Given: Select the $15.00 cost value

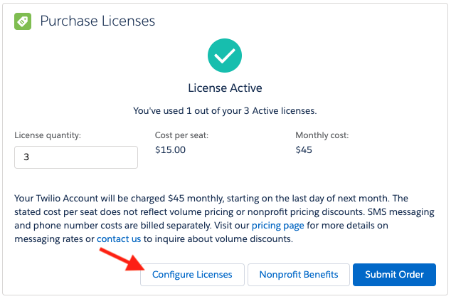Looking at the screenshot, I should pyautogui.click(x=170, y=150).
